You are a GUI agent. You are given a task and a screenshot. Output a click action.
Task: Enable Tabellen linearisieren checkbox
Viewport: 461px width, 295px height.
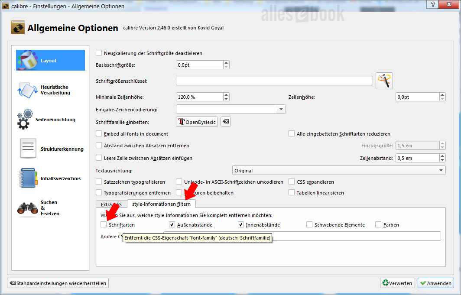(292, 193)
